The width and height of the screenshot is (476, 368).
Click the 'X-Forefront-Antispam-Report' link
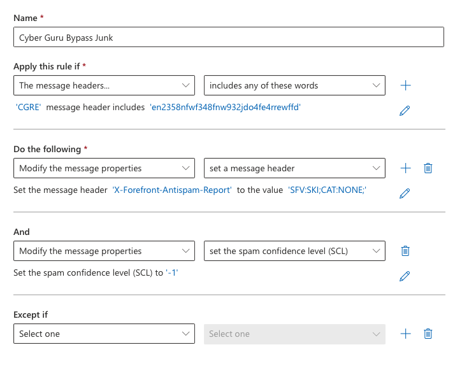pos(172,190)
